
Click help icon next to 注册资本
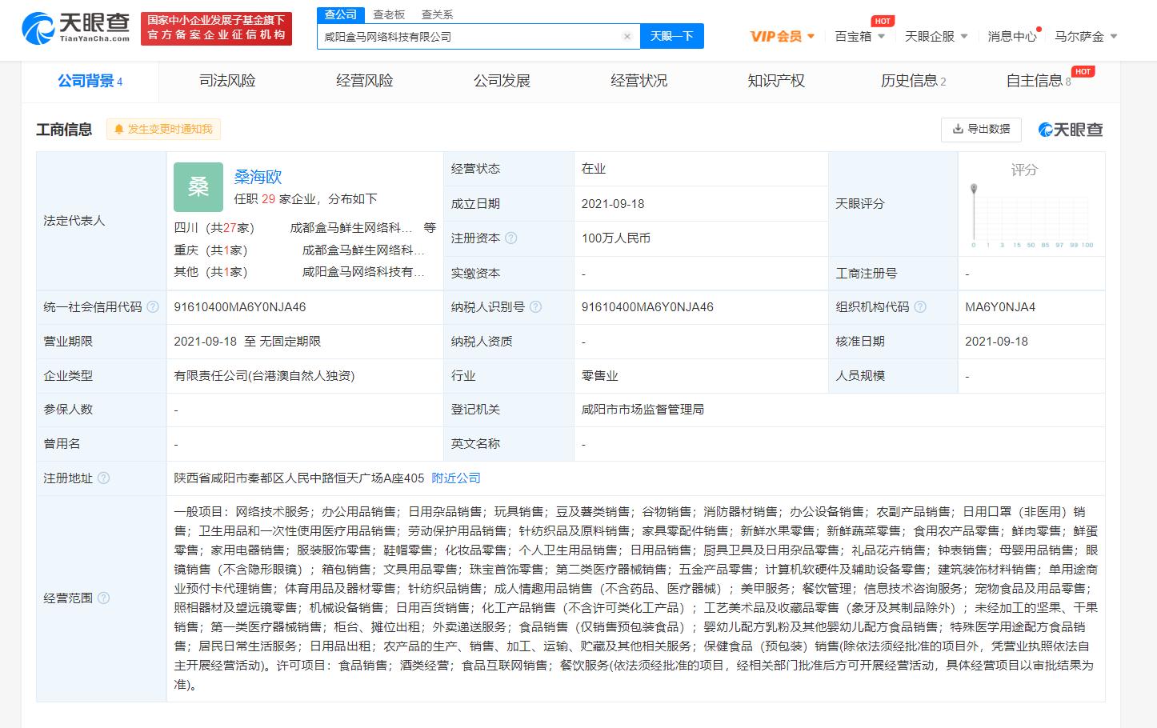[511, 238]
